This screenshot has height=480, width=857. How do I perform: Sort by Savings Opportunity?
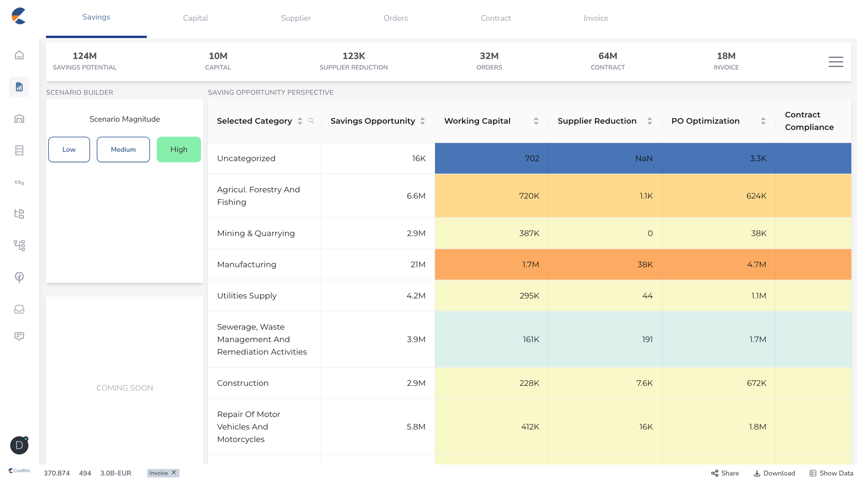(423, 121)
